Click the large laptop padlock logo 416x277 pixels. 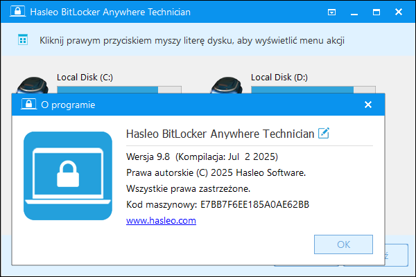(x=68, y=176)
